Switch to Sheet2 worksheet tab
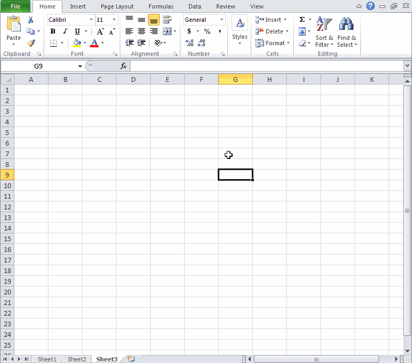The width and height of the screenshot is (412, 363). [77, 359]
